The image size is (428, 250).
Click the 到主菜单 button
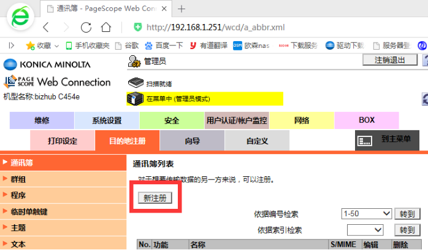[x=388, y=140]
